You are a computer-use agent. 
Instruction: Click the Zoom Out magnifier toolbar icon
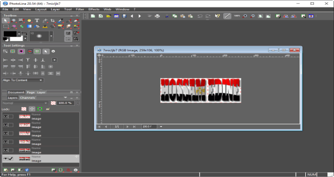tap(252, 16)
